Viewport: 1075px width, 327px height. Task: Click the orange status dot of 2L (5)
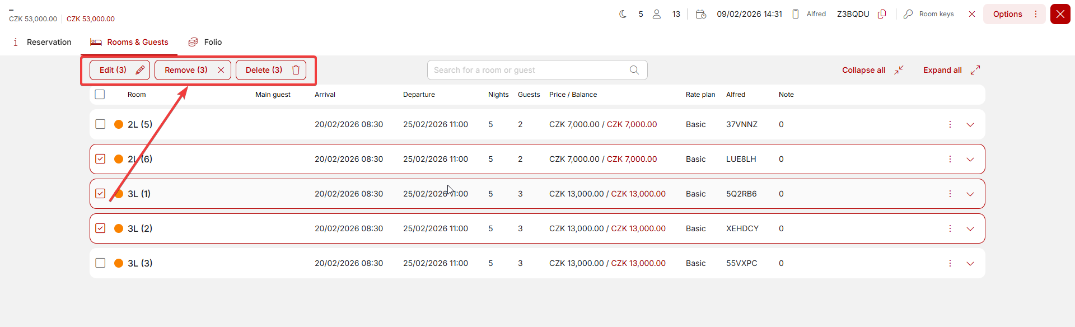(119, 124)
